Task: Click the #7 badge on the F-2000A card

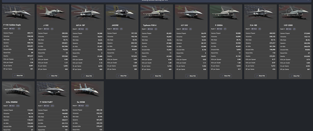Action: click(x=225, y=29)
